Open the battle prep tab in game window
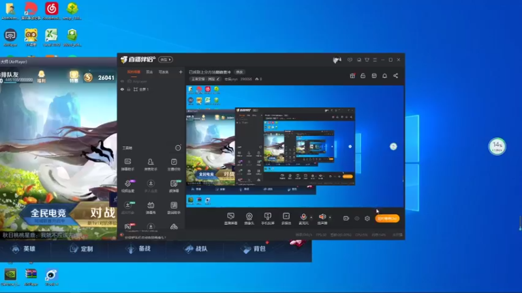Image resolution: width=522 pixels, height=293 pixels. [x=140, y=249]
